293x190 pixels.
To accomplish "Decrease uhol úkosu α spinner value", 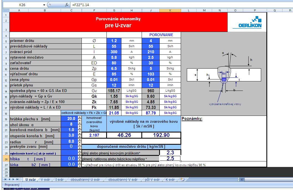I will 80,126.
